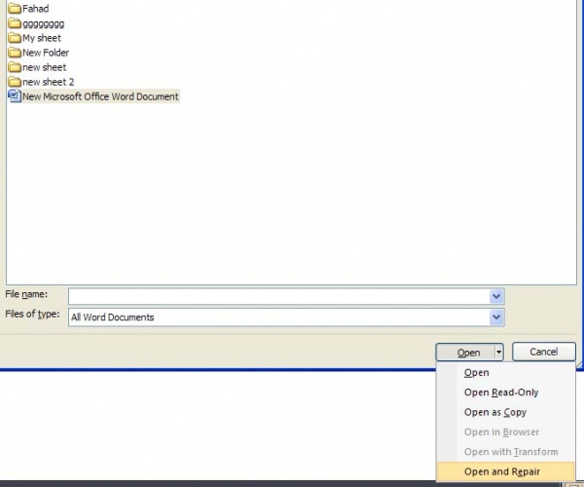This screenshot has height=487, width=584.
Task: Choose Open and Repair menu entry
Action: tap(506, 471)
